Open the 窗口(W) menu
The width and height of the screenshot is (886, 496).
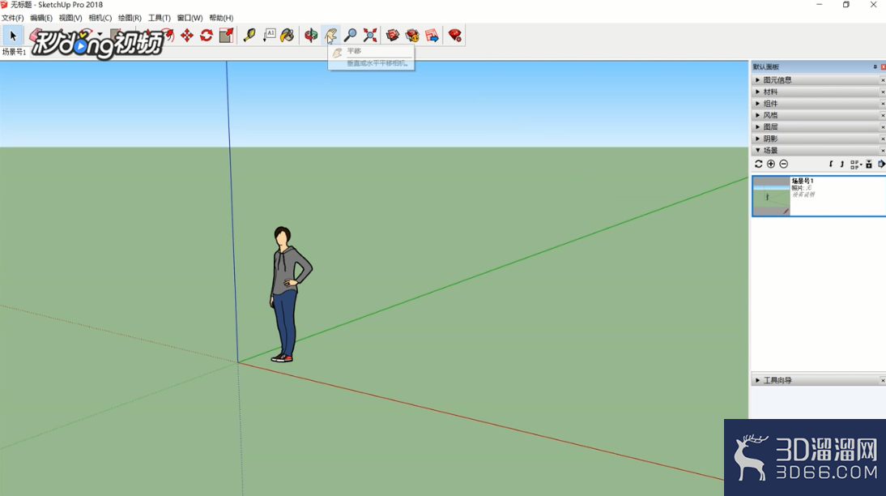point(190,18)
